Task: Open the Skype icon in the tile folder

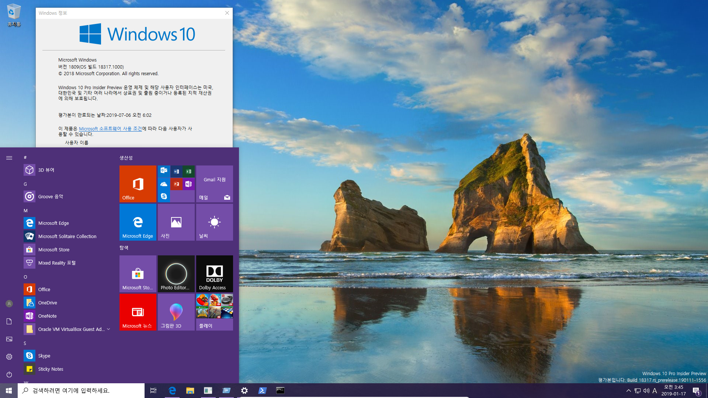Action: coord(164,196)
